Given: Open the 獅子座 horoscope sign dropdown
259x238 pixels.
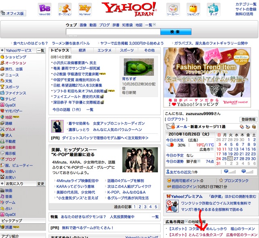Looking at the screenshot, I should click(x=199, y=161).
